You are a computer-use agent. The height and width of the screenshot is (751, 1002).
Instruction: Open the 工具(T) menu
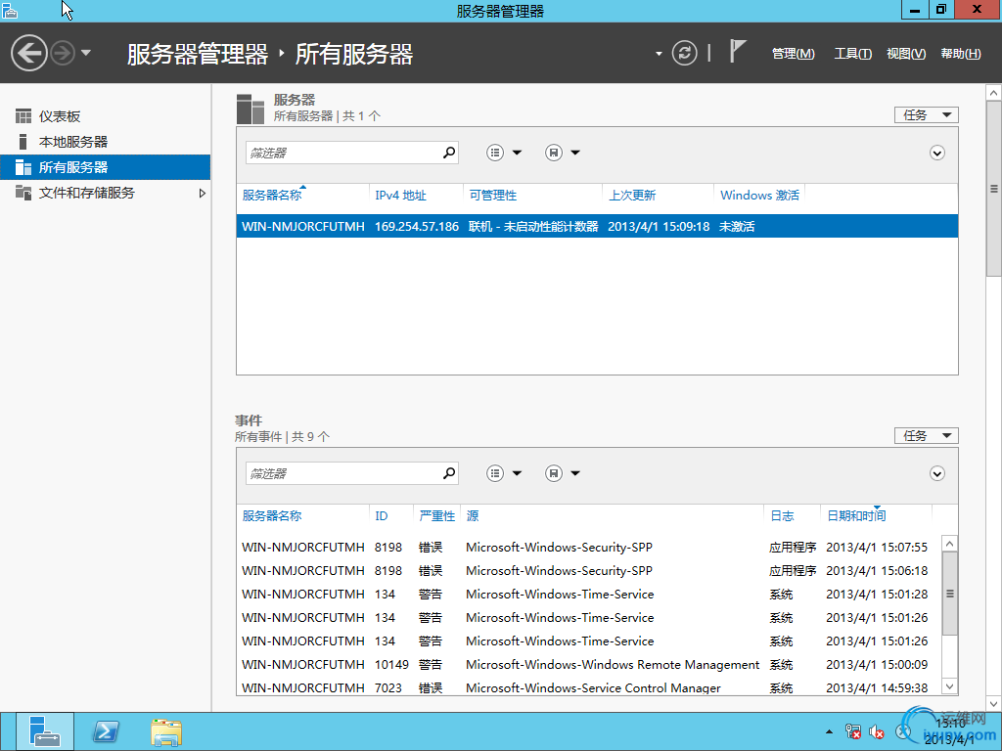pos(852,54)
